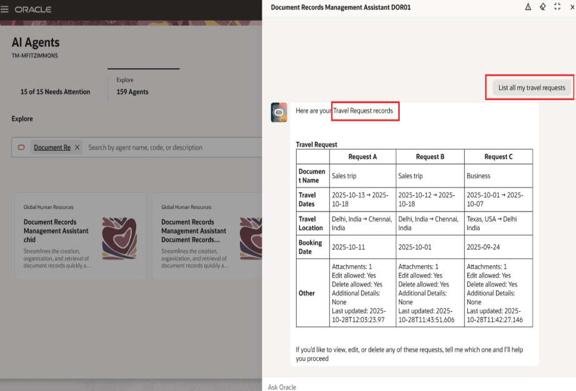Click the Oracle logo in header

click(x=33, y=9)
